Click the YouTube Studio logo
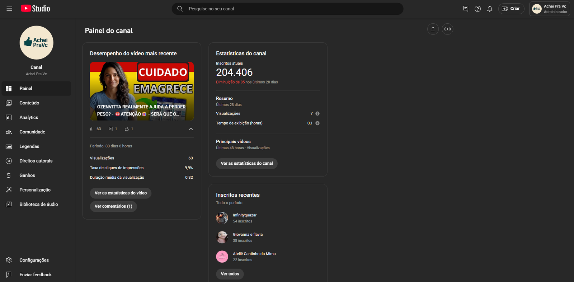This screenshot has height=282, width=574. [35, 9]
